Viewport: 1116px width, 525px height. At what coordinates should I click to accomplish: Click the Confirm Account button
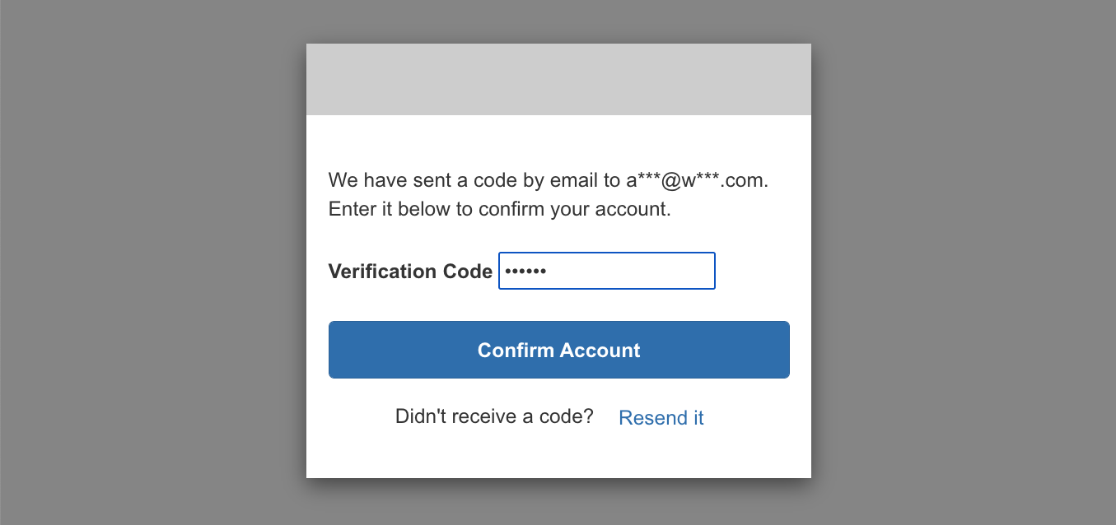click(559, 350)
